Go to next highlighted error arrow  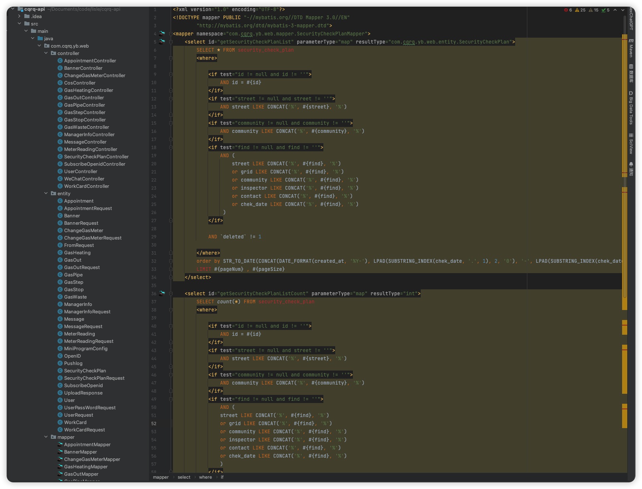click(x=623, y=10)
